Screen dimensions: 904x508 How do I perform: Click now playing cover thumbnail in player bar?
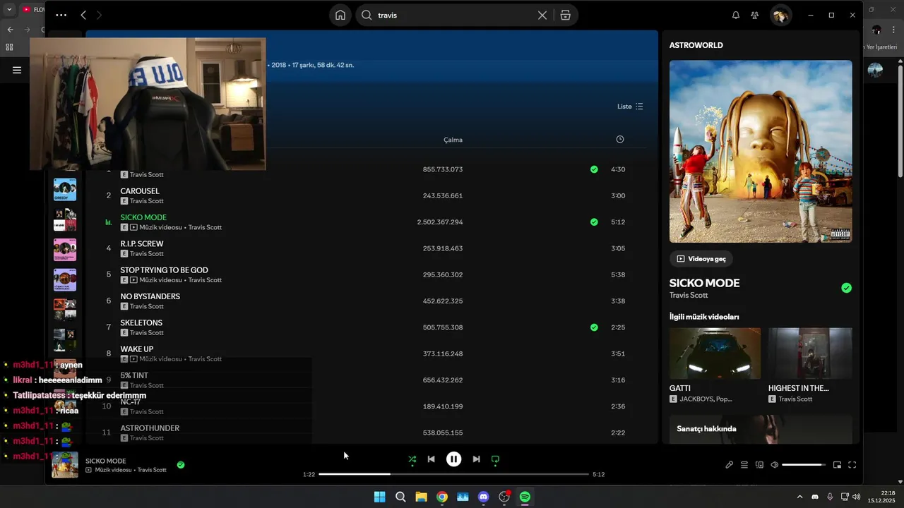point(65,465)
